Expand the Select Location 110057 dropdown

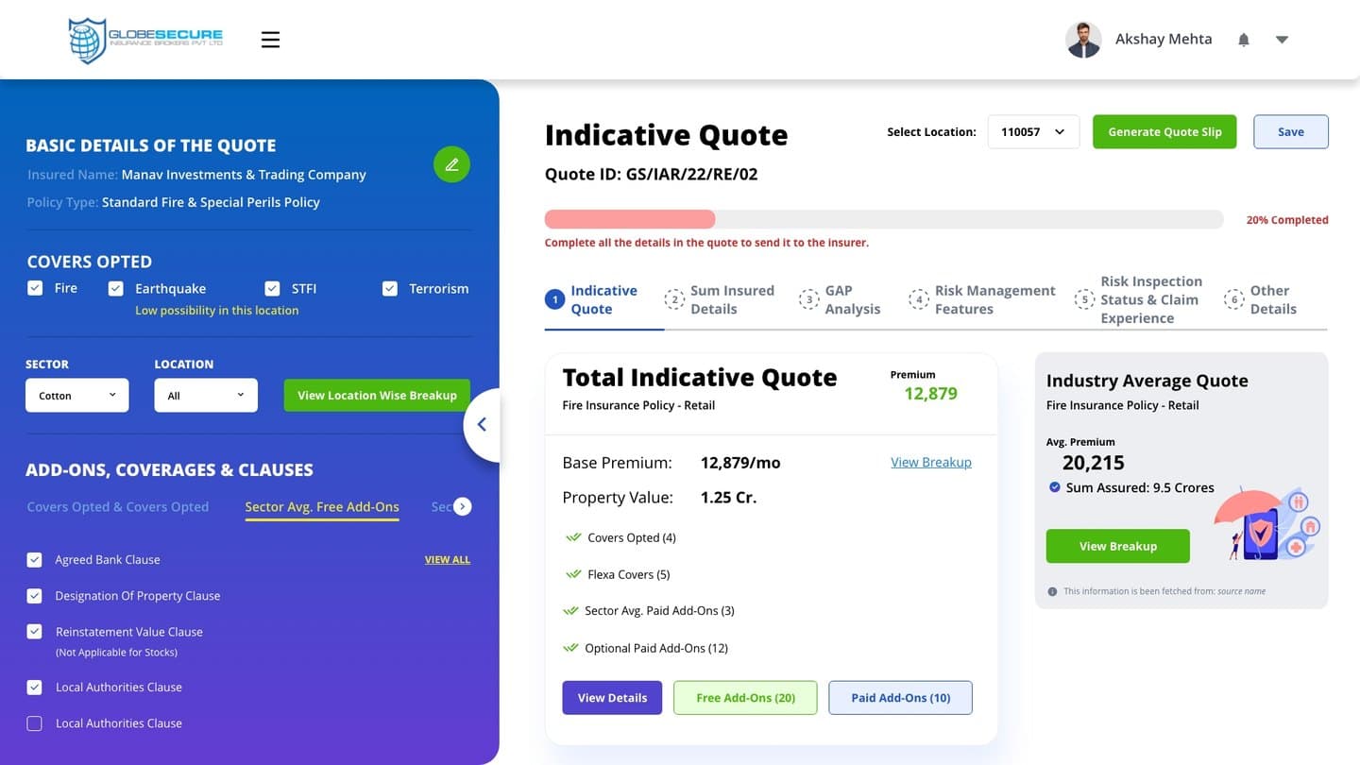click(x=1033, y=132)
